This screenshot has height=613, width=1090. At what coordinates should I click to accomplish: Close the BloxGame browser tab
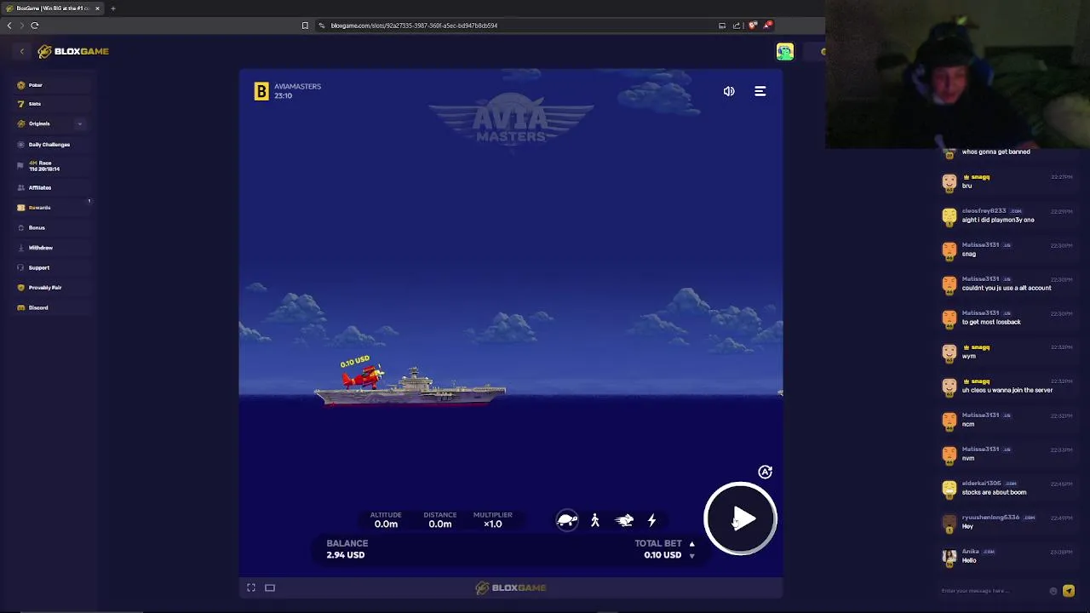pos(97,9)
